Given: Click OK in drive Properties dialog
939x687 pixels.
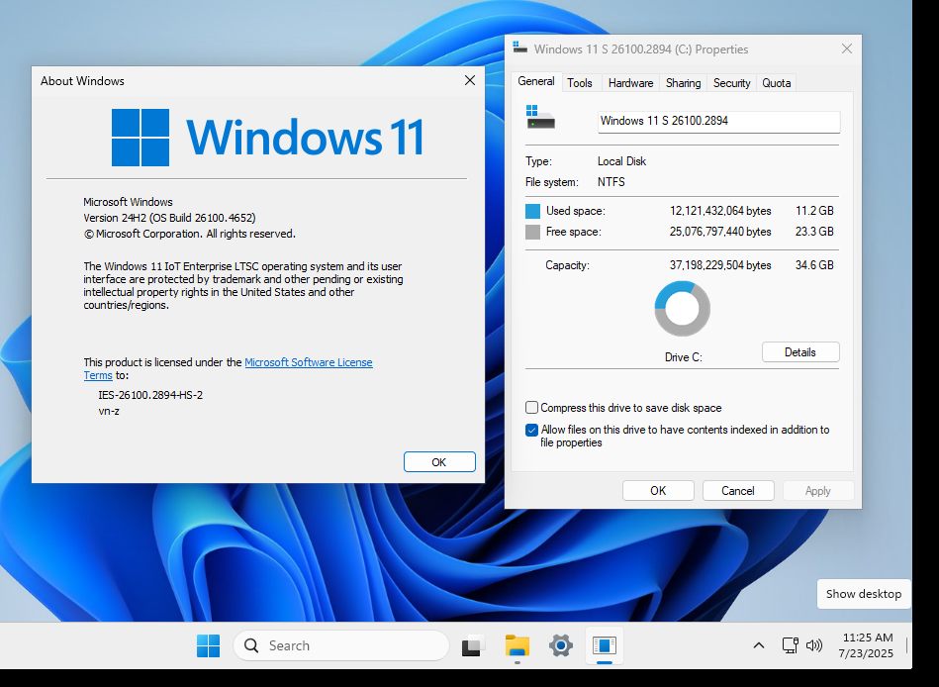Looking at the screenshot, I should click(x=658, y=491).
